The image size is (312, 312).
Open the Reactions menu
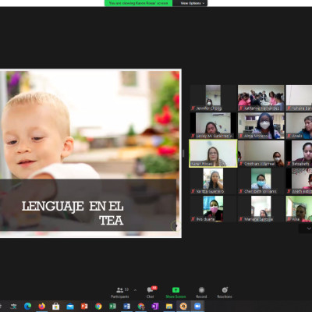pos(225,292)
